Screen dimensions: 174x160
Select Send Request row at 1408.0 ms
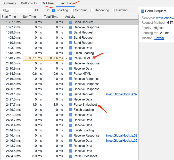click(x=69, y=38)
